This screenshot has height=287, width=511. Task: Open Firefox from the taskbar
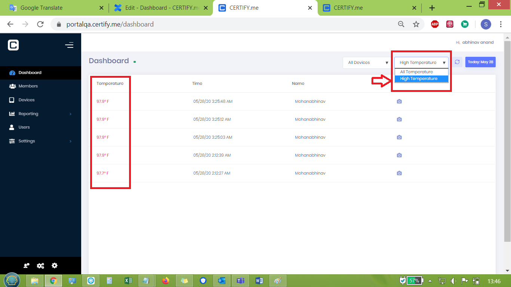[x=166, y=281]
